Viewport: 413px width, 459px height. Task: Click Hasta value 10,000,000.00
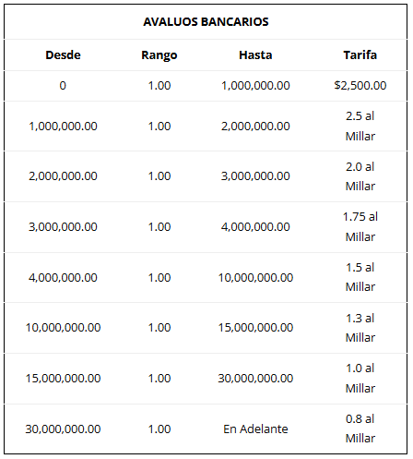coord(255,278)
